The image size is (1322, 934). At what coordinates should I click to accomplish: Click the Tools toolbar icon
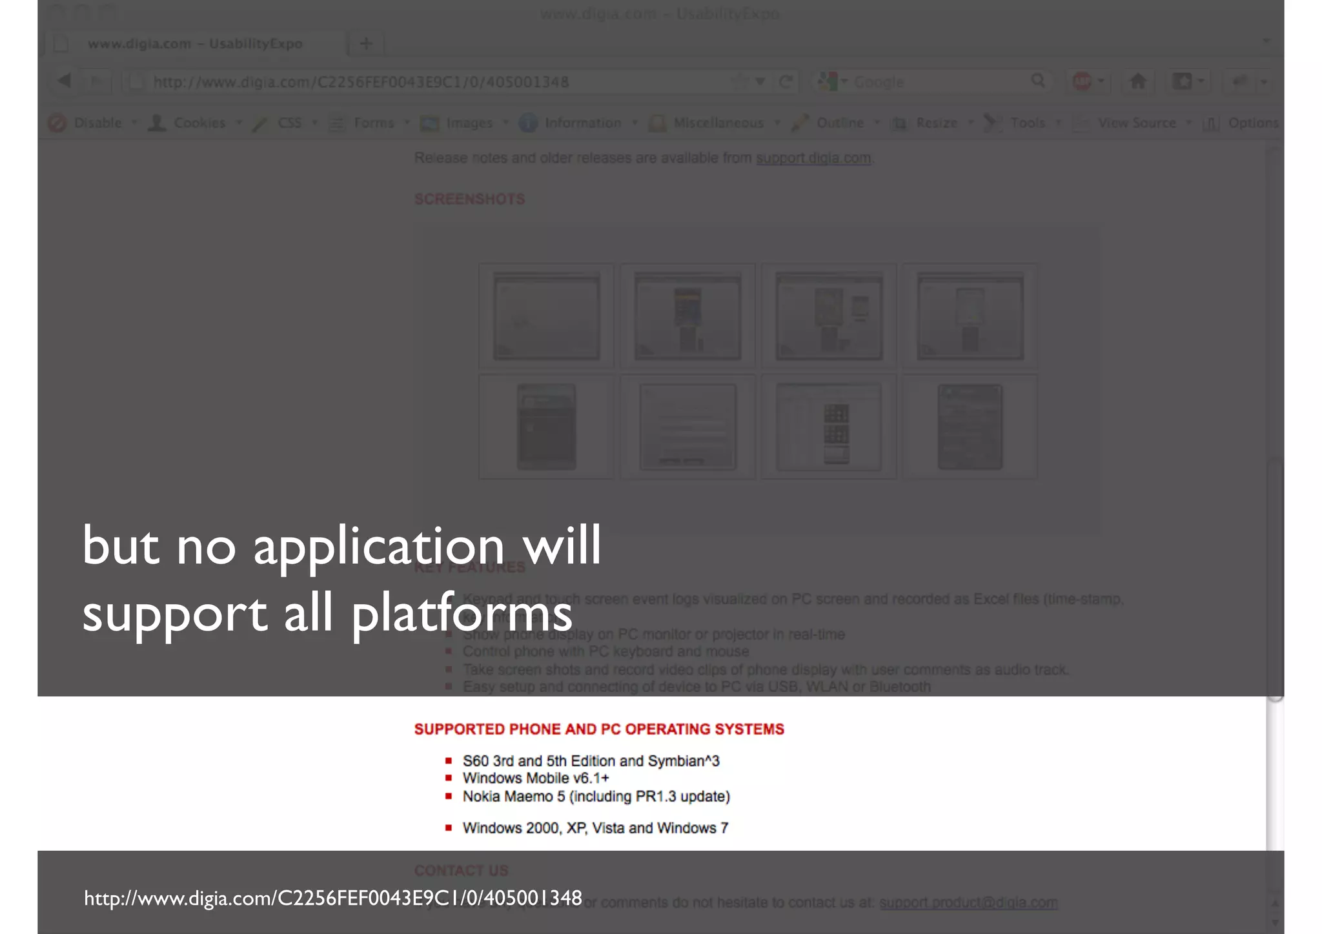[x=992, y=123]
